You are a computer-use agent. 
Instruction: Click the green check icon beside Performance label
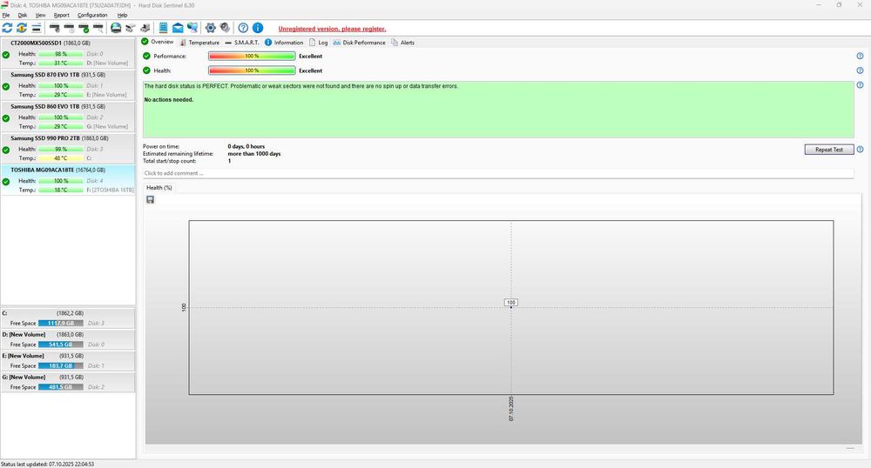146,56
